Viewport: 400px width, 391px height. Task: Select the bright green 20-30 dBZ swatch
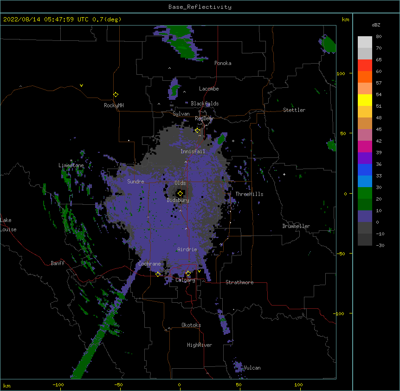(x=365, y=193)
